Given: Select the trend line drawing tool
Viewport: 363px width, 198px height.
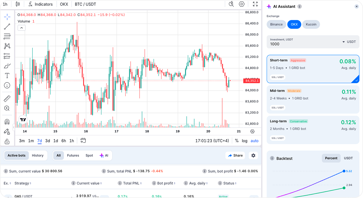Looking at the screenshot, I should (7, 26).
